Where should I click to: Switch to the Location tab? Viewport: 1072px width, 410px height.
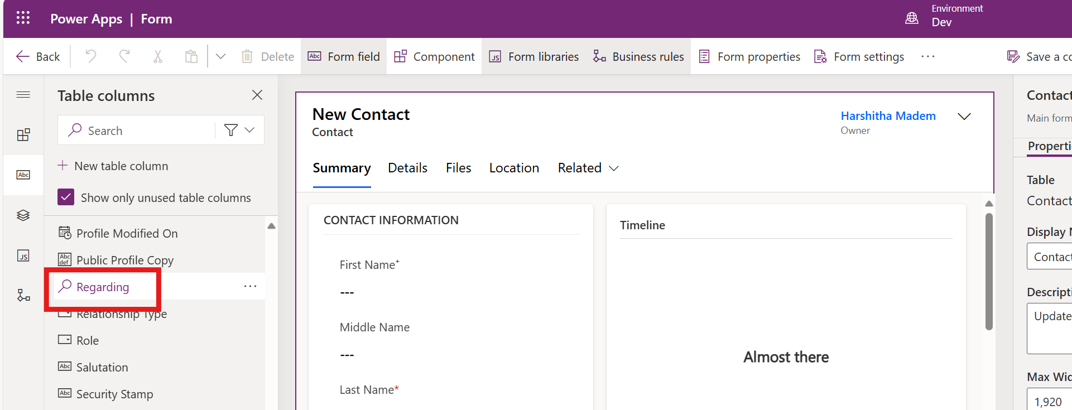coord(514,168)
